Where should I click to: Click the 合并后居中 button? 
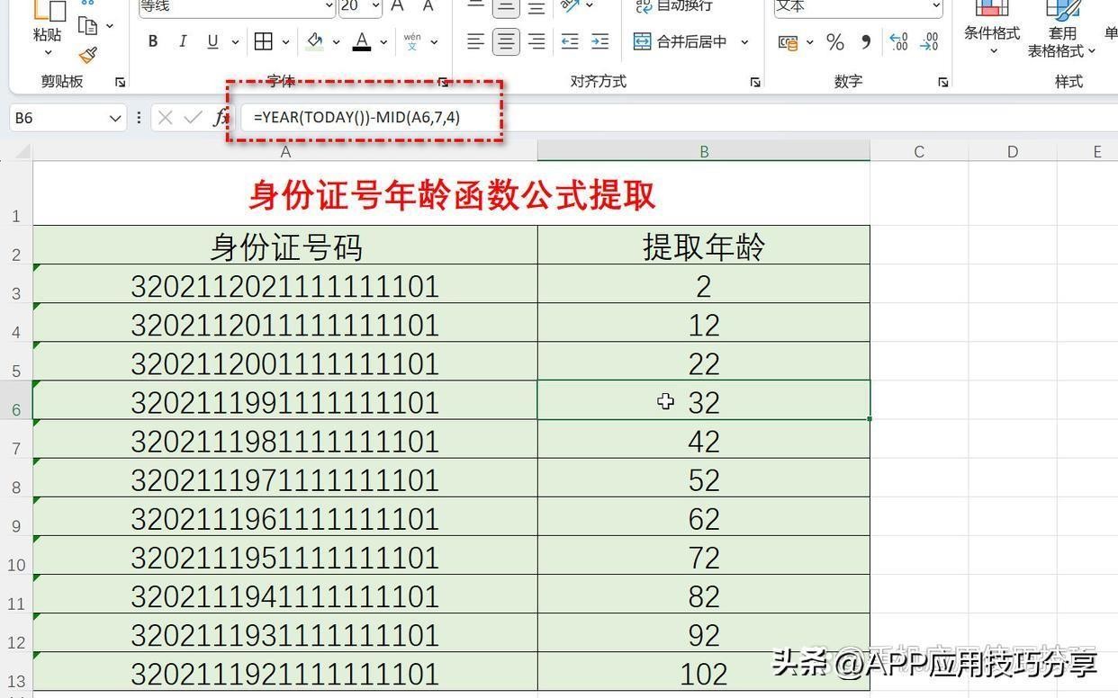[681, 42]
